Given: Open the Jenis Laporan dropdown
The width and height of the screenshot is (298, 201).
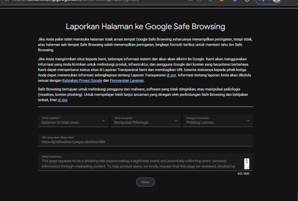Looking at the screenshot, I should pos(73,121).
